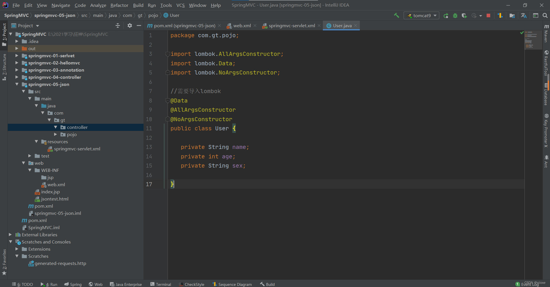
Task: Open the Ant tool window
Action: click(546, 161)
